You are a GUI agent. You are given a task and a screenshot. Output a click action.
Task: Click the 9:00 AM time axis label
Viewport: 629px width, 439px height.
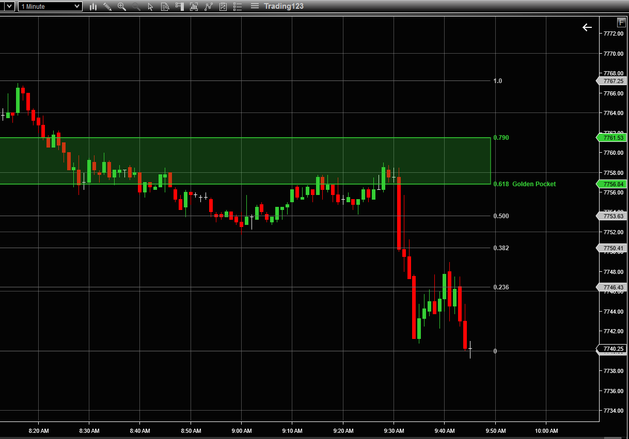242,431
